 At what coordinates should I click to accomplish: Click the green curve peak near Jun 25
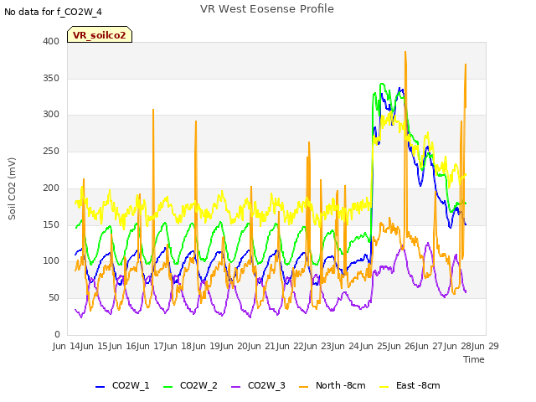[382, 84]
